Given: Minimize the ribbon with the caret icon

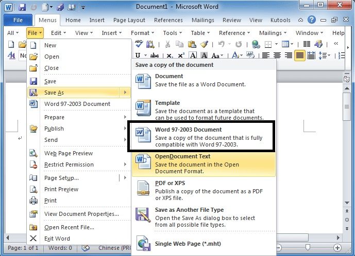Looking at the screenshot, I should point(300,20).
